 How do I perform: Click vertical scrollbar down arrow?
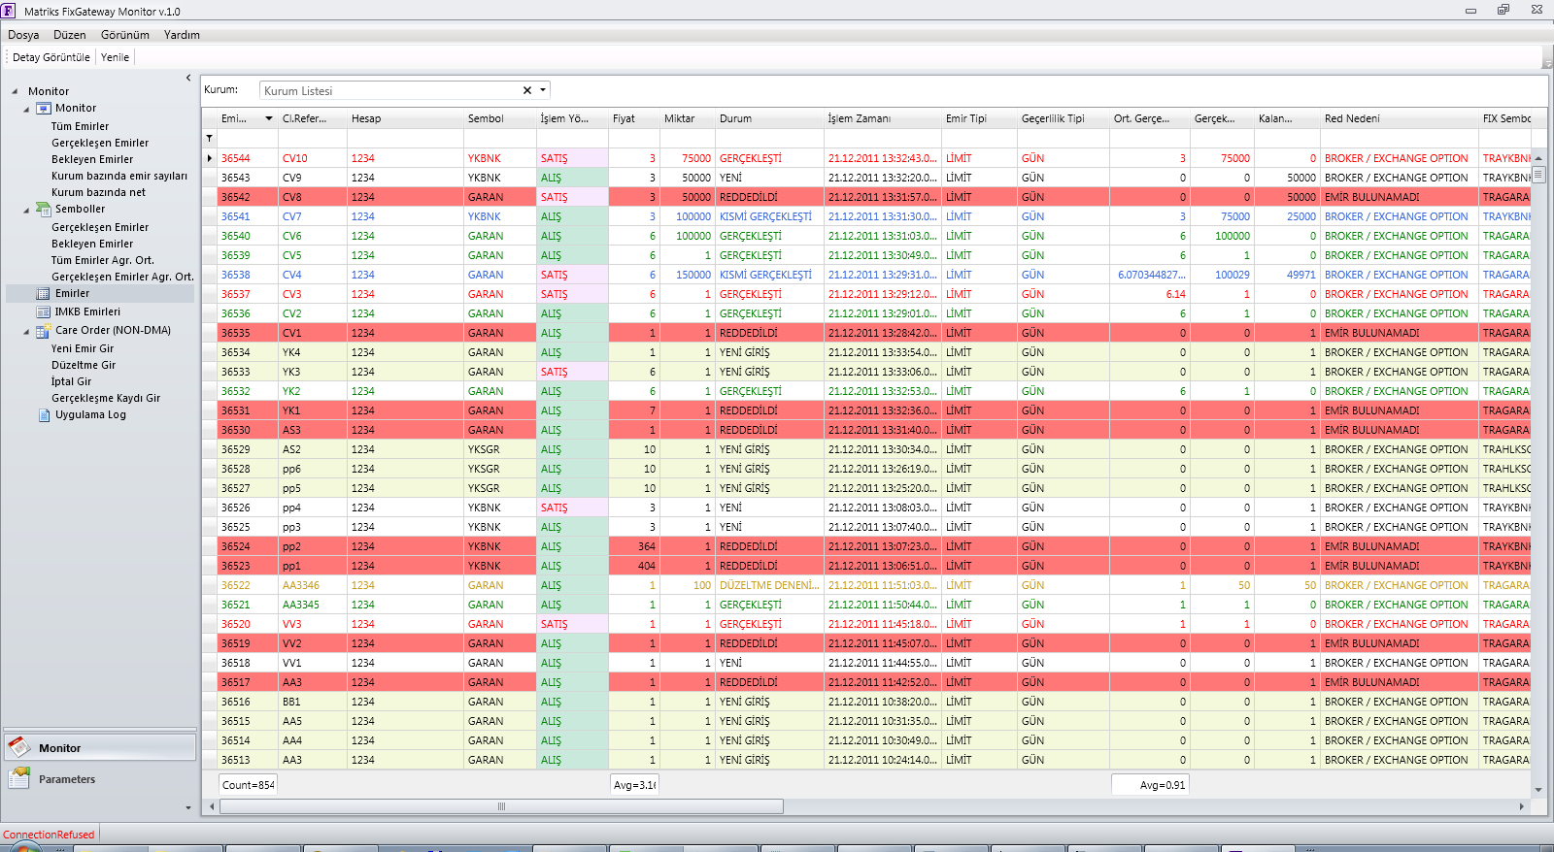click(x=1538, y=790)
